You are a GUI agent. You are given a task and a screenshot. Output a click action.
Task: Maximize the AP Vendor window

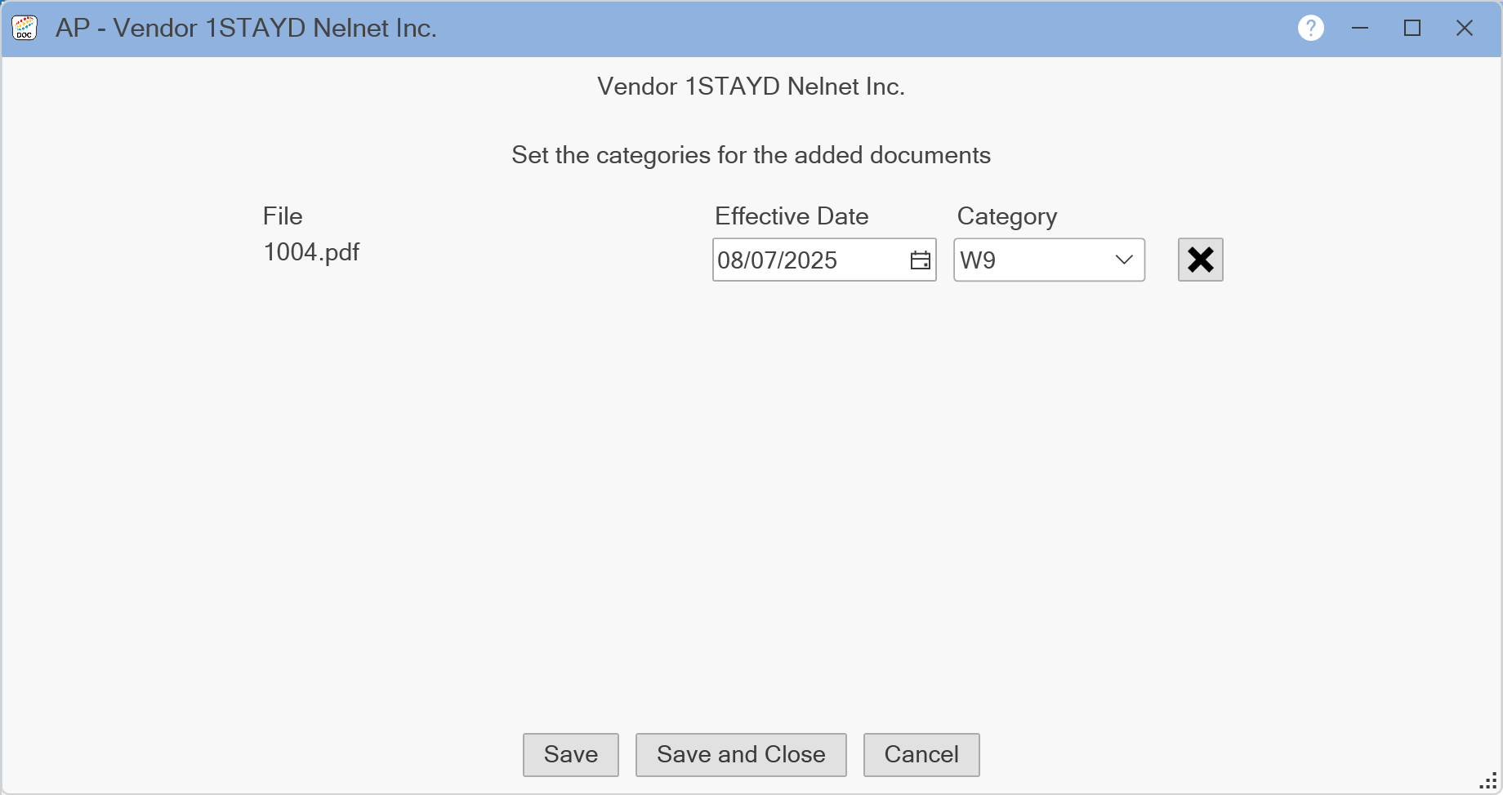[1412, 29]
